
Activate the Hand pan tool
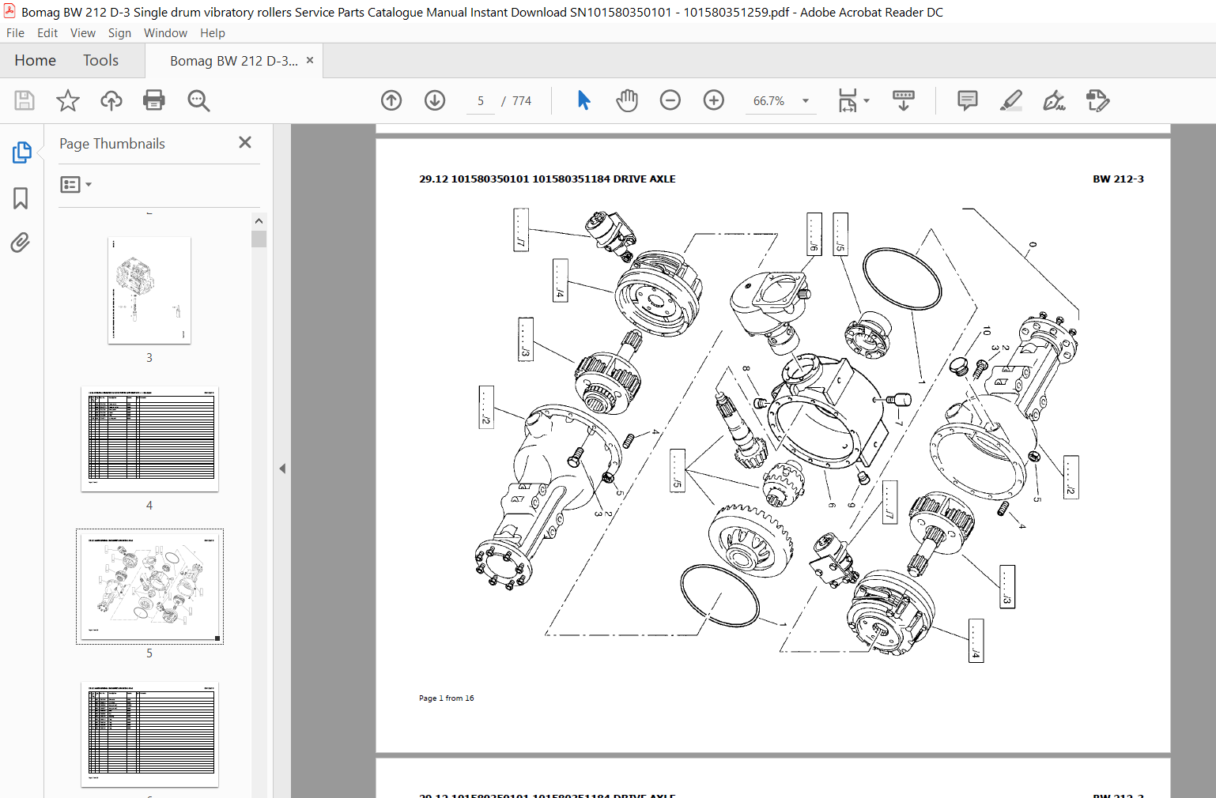click(x=627, y=100)
